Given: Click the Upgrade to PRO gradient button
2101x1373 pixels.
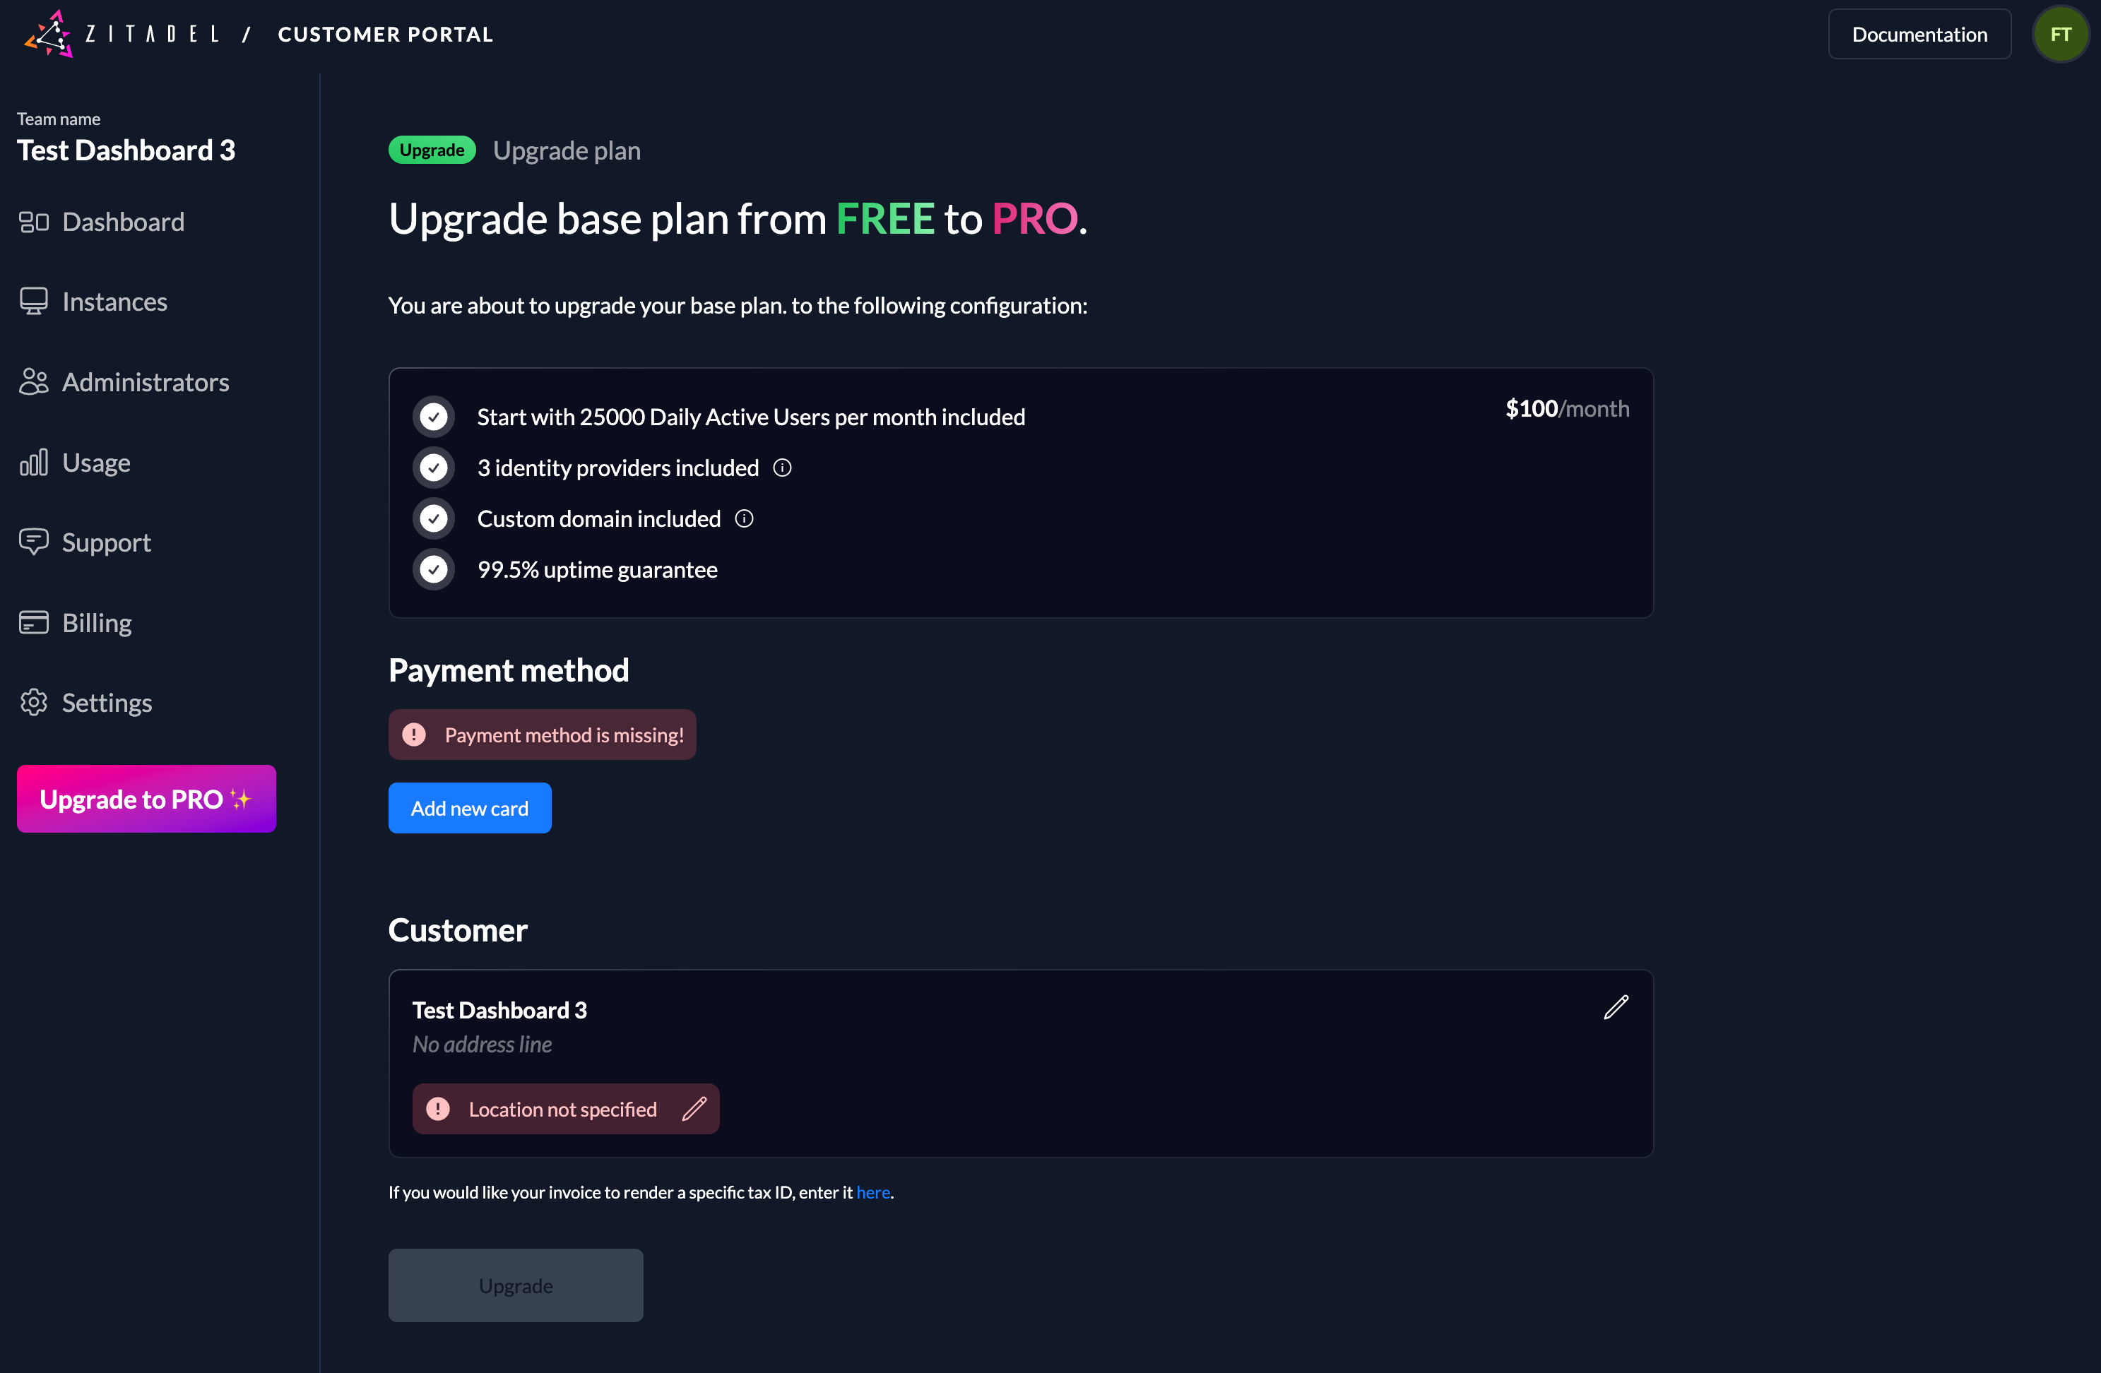Looking at the screenshot, I should 146,799.
